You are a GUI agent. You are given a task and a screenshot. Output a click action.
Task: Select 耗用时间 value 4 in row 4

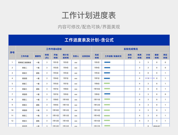click(140, 78)
